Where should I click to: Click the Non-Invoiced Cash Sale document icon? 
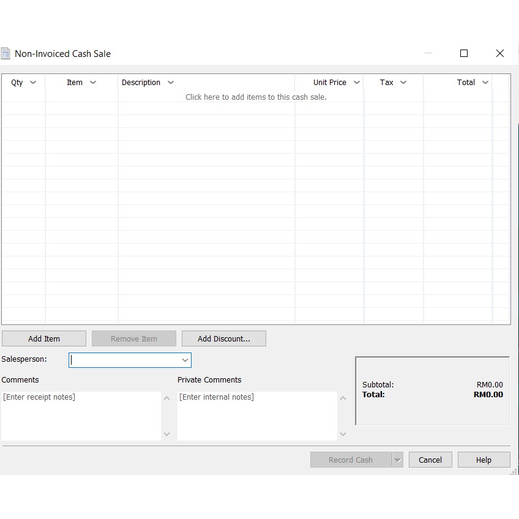[x=6, y=53]
